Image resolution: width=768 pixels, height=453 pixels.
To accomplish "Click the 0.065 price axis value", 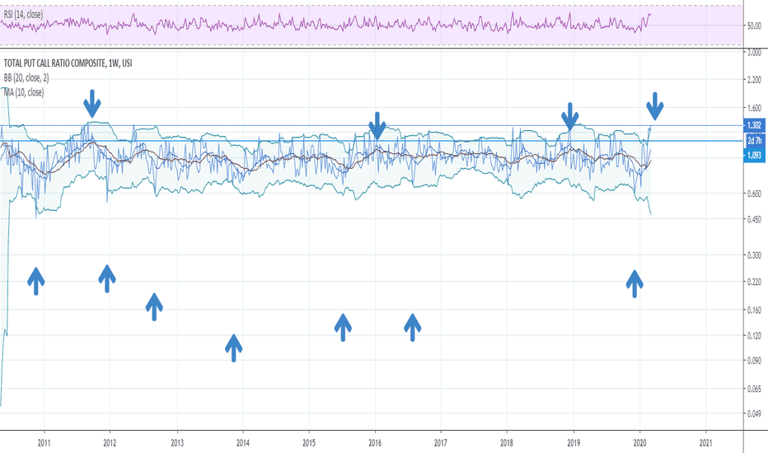I will click(x=754, y=389).
